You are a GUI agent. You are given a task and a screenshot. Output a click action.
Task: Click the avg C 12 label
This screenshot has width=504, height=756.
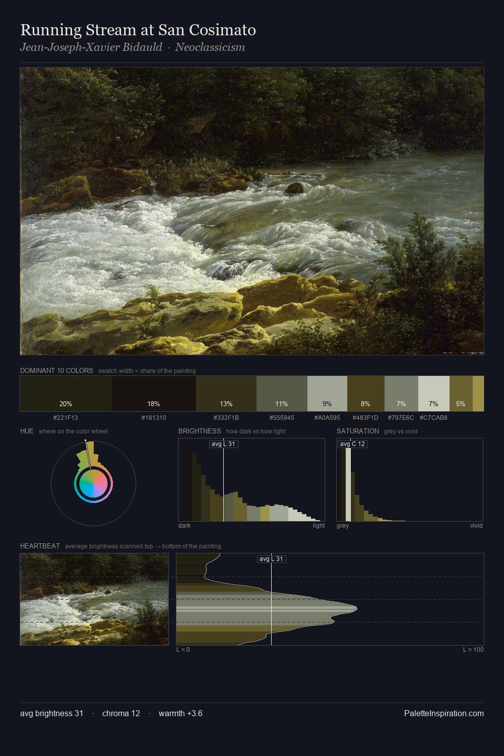point(352,444)
